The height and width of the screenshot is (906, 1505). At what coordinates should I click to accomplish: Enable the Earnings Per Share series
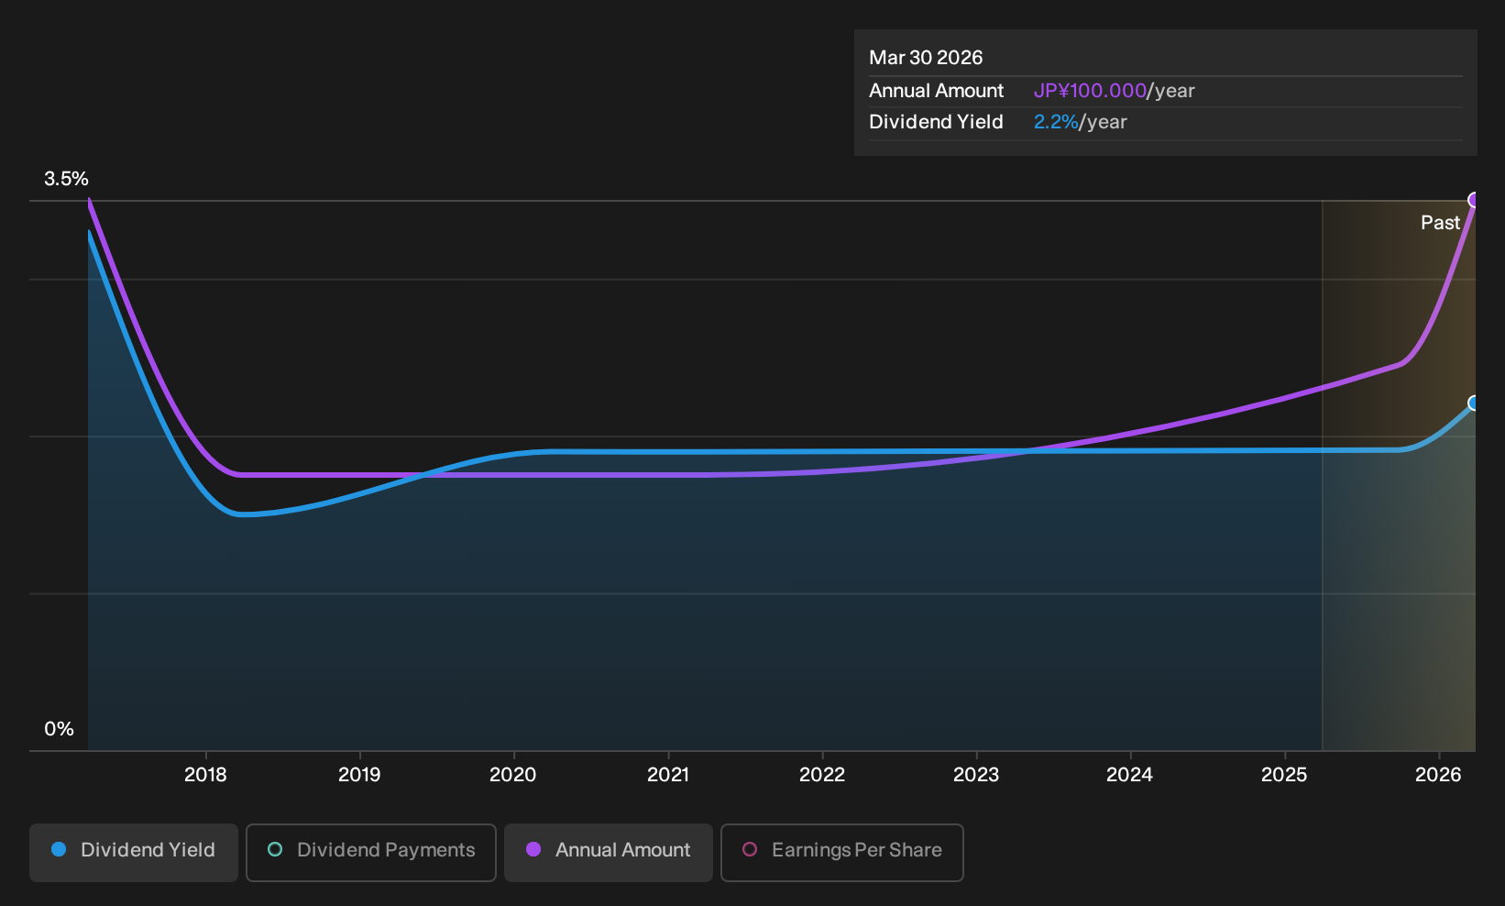[x=842, y=852]
